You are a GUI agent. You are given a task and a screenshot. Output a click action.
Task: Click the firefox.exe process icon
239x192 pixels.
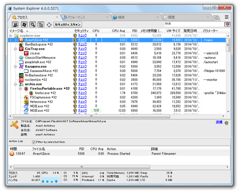tap(31, 93)
